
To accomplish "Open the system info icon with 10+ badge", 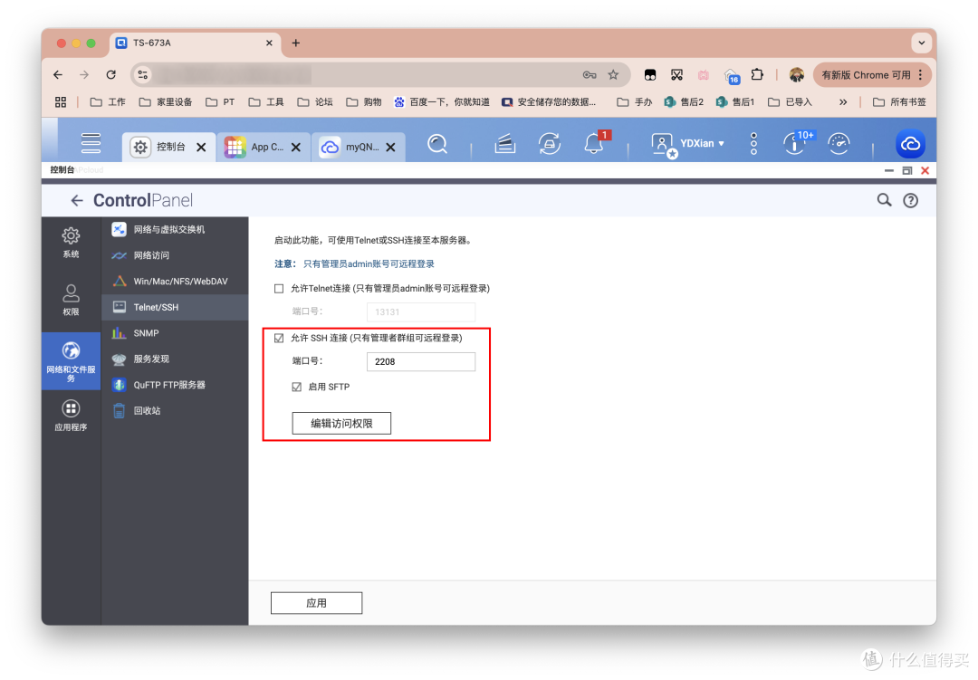I will 795,143.
